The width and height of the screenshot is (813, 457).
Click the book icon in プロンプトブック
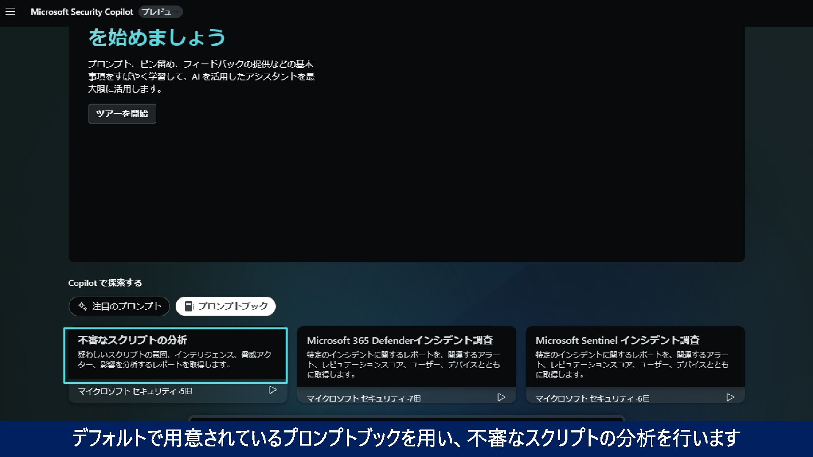(x=189, y=306)
